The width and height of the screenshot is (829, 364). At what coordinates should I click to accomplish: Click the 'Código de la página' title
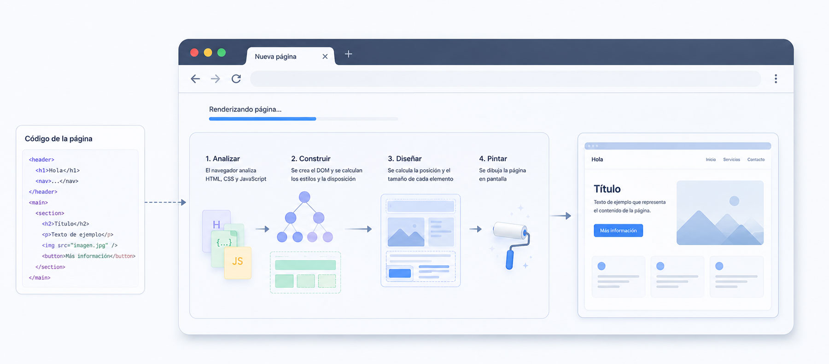click(x=58, y=139)
